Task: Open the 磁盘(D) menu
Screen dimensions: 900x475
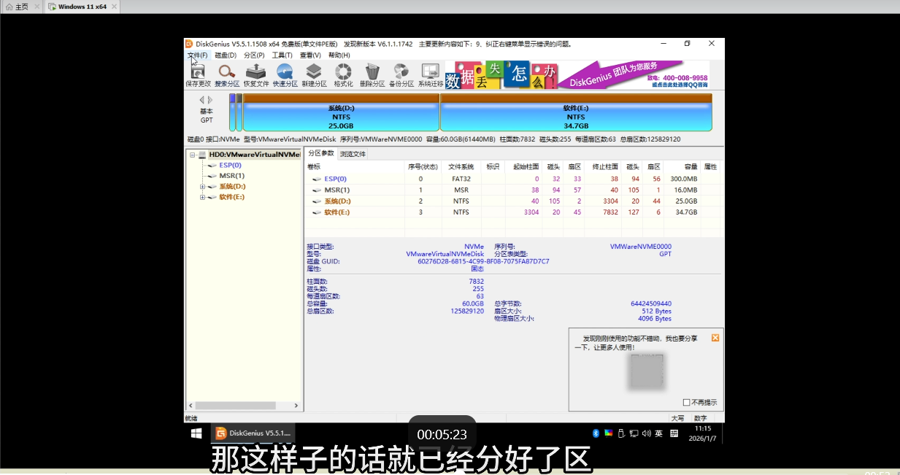Action: pyautogui.click(x=226, y=55)
